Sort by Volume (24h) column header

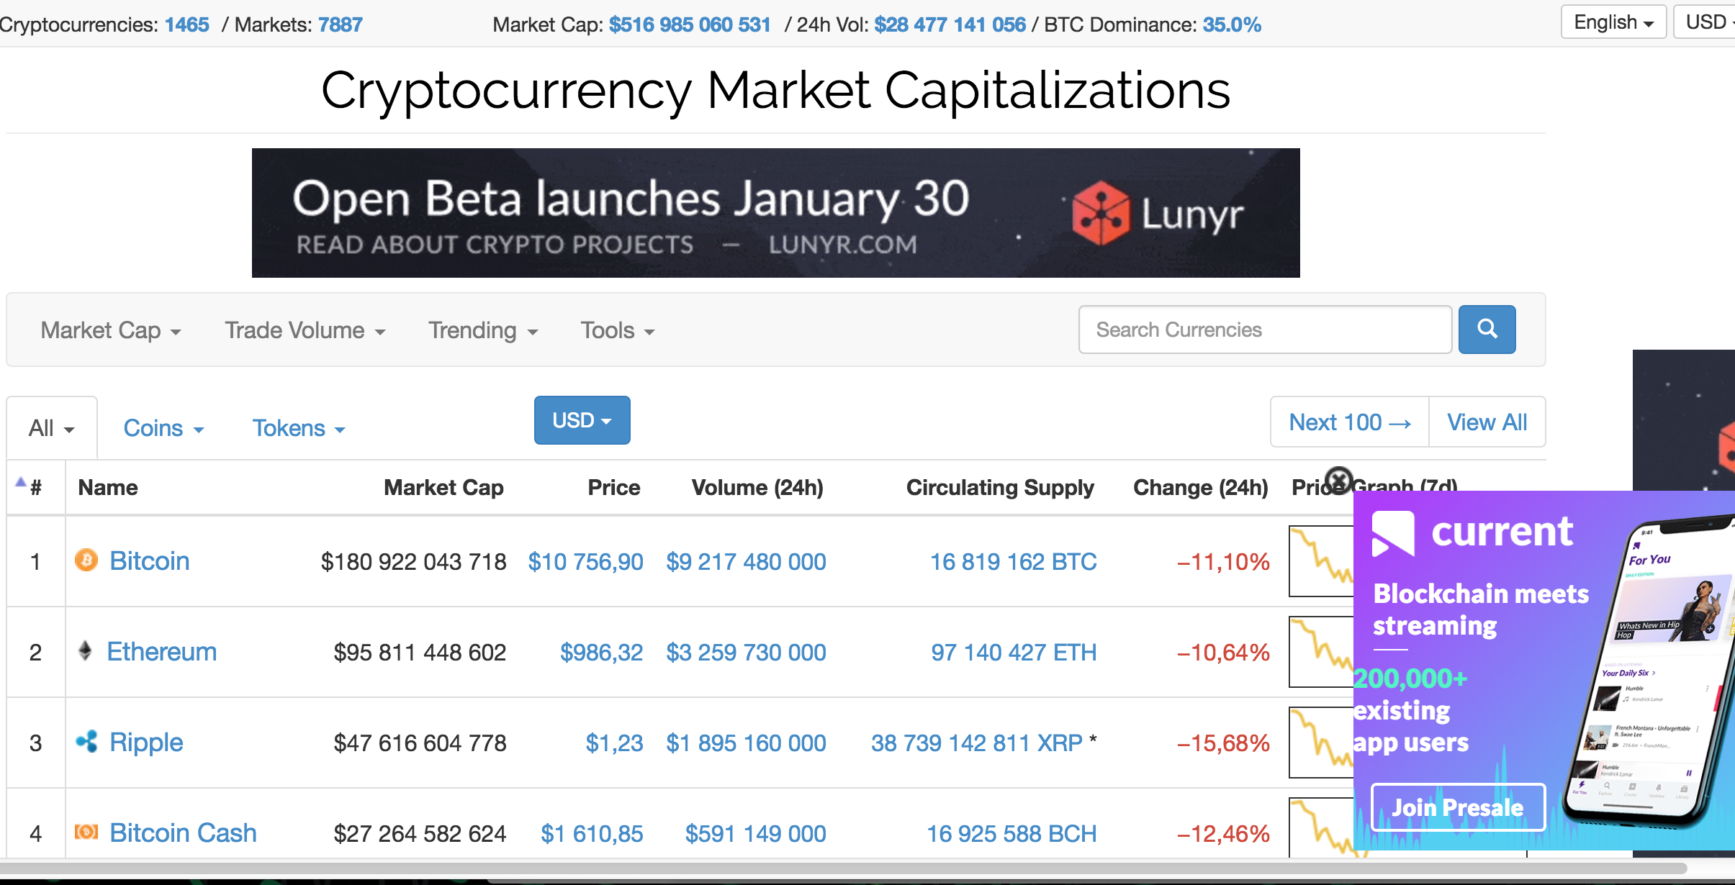point(757,487)
